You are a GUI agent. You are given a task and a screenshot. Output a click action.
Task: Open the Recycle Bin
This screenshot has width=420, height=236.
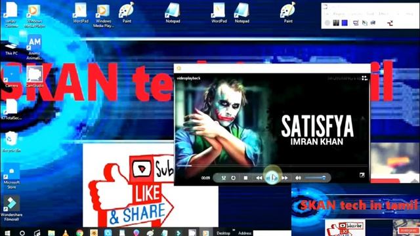point(11,142)
